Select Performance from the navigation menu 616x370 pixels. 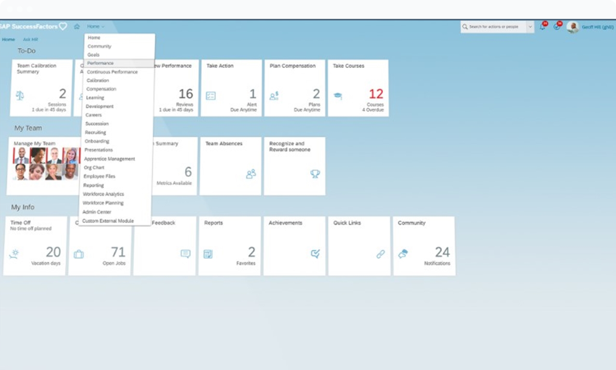(100, 63)
